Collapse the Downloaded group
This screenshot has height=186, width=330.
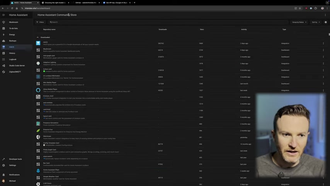(37, 37)
